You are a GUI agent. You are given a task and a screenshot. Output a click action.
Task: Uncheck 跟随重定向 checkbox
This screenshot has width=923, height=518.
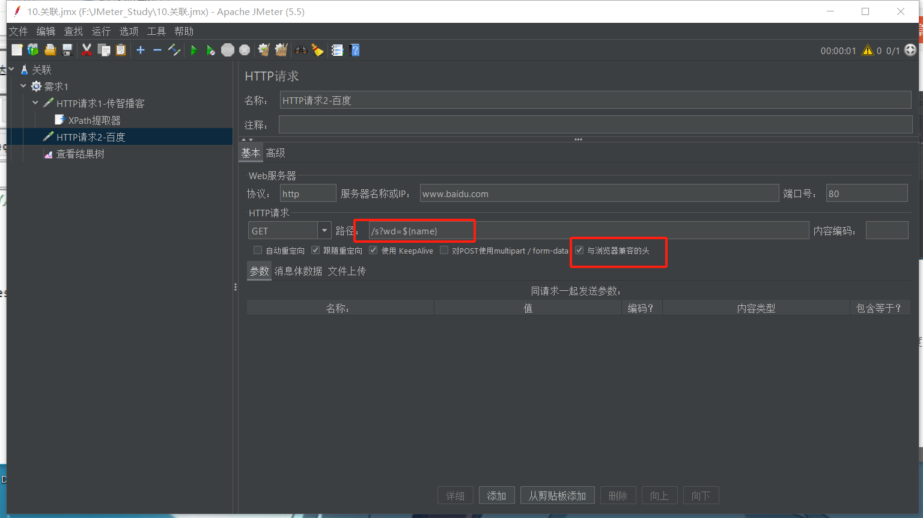[x=315, y=250]
